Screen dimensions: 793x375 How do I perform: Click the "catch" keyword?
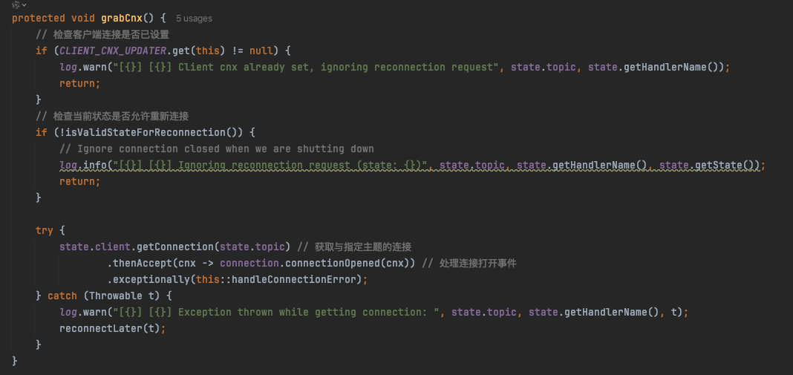click(62, 296)
